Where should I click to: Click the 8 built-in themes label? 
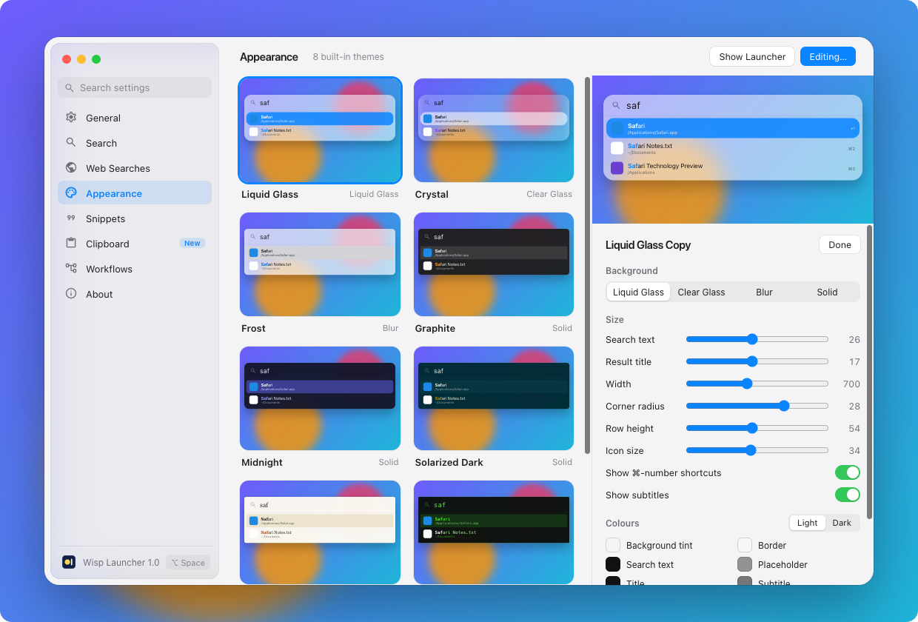click(348, 57)
